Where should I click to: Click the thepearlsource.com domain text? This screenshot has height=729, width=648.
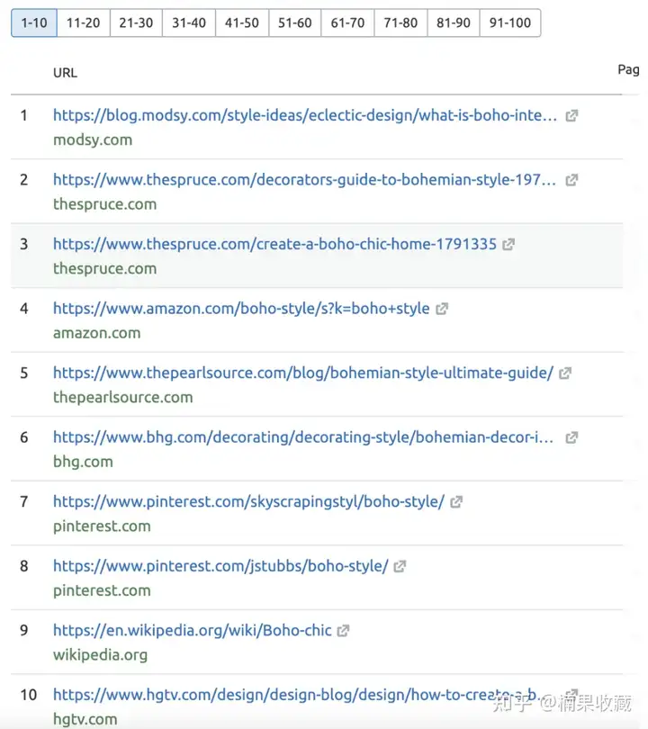point(122,398)
